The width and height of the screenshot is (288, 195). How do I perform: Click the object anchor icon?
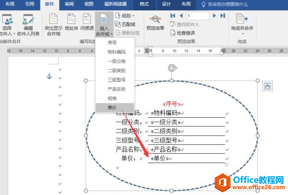tap(49, 76)
